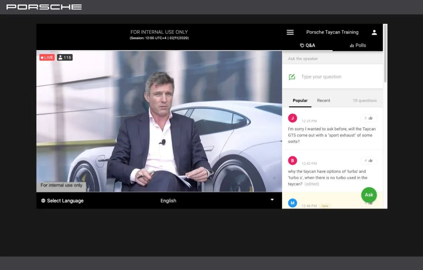Viewport: 423px width, 270px height.
Task: Show Recent questions
Action: 323,100
